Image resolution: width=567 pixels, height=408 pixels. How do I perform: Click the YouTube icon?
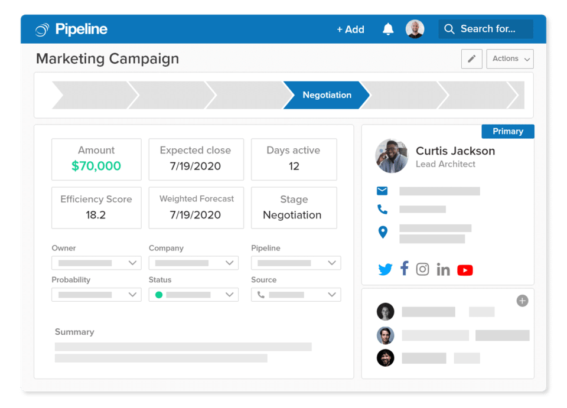pos(465,270)
